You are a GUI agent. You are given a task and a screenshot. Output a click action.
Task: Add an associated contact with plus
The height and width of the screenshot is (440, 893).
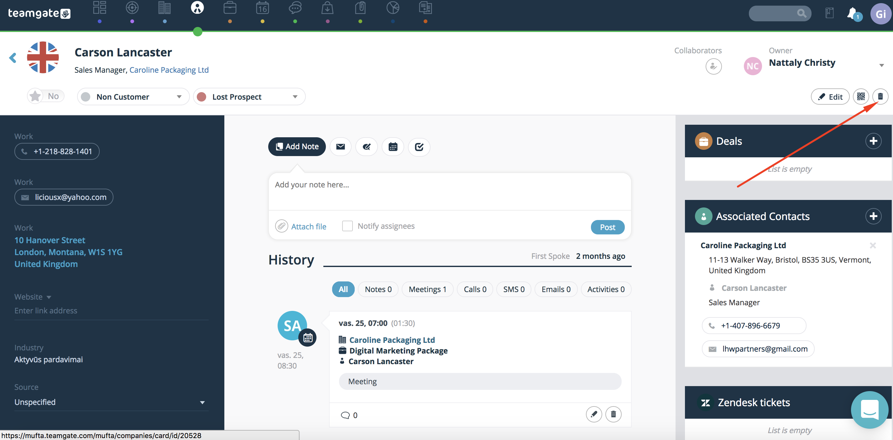tap(873, 216)
